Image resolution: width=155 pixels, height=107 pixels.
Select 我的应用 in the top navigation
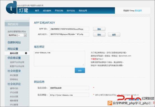(x=83, y=11)
